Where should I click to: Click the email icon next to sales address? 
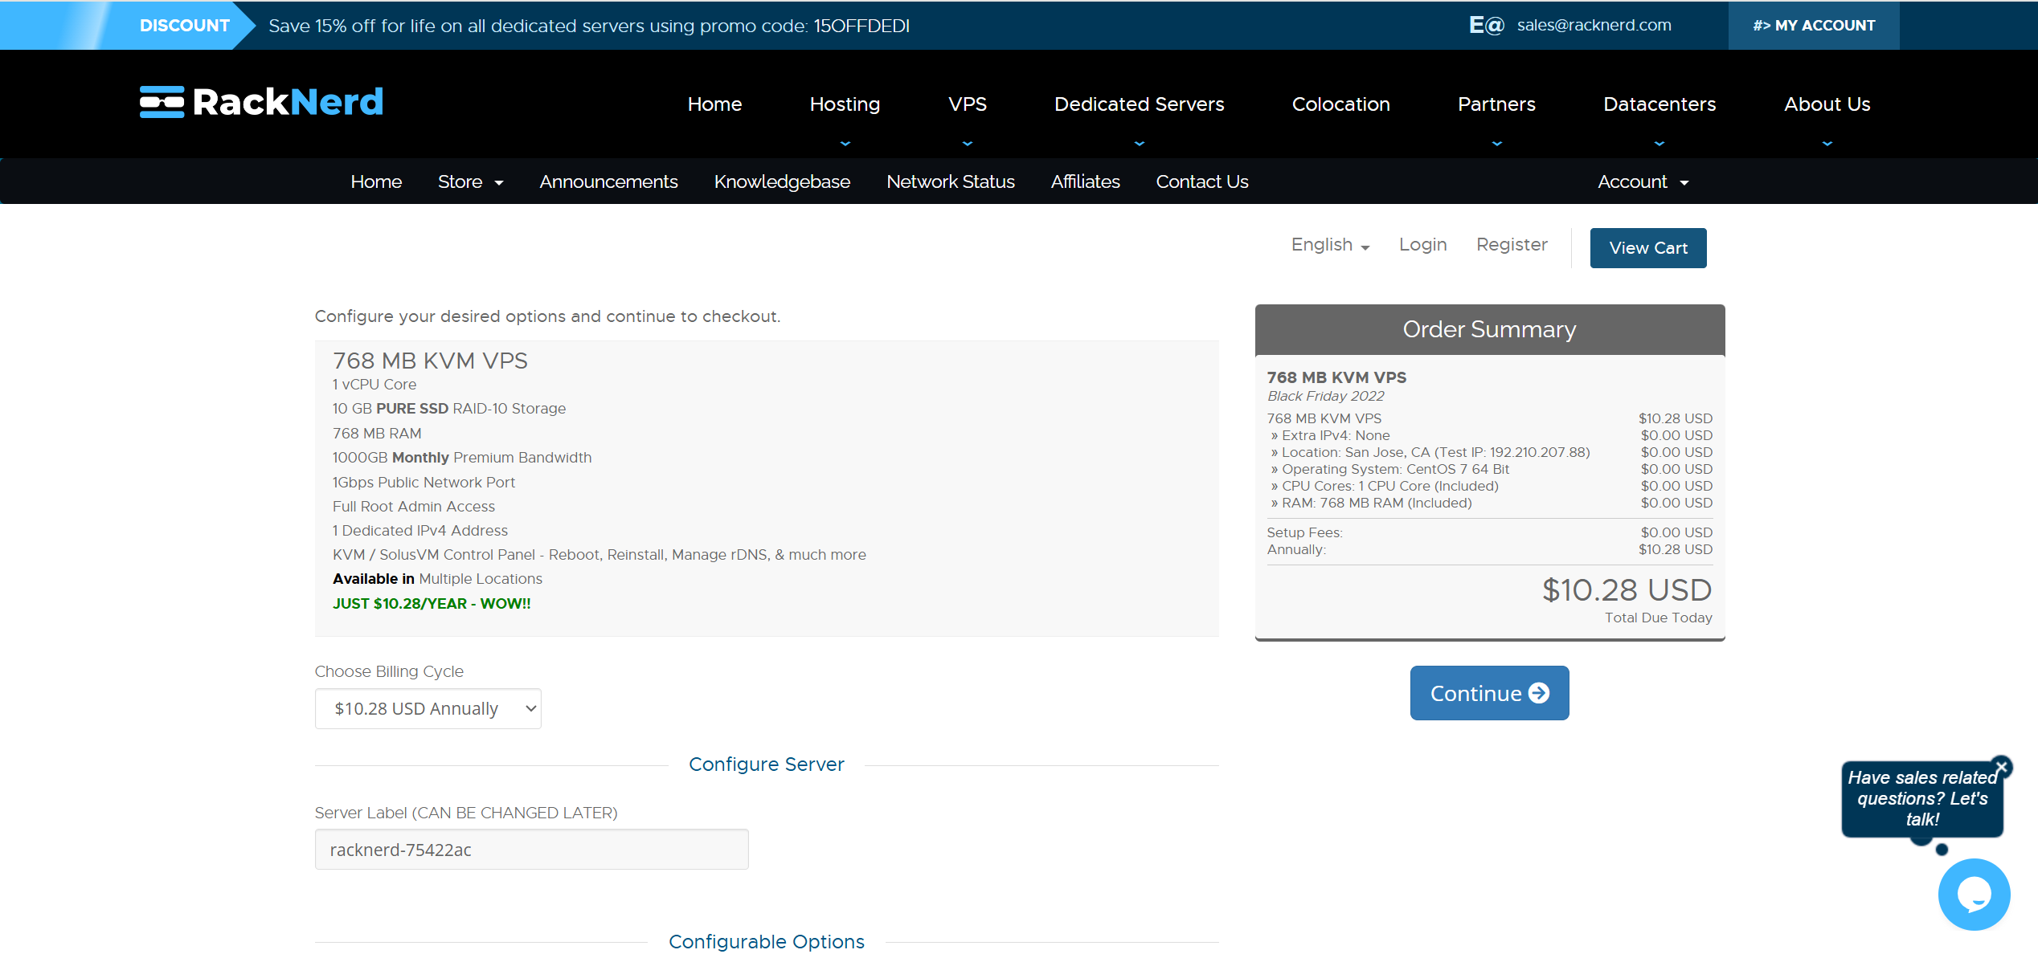click(x=1485, y=25)
